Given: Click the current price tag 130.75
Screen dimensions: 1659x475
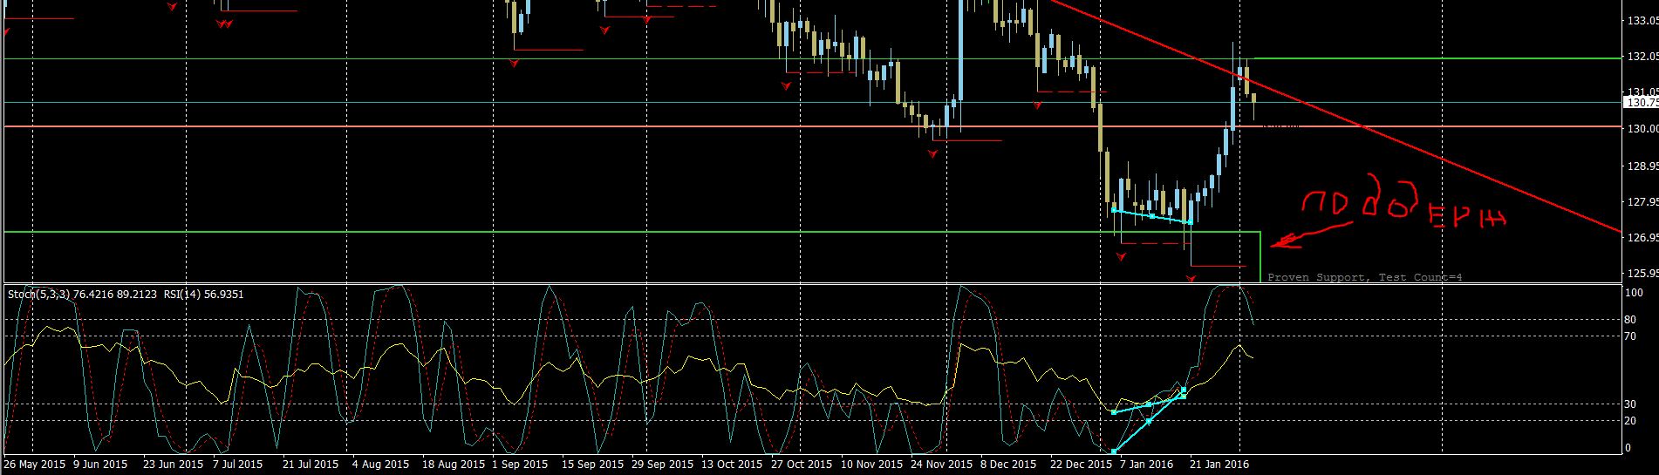Looking at the screenshot, I should pyautogui.click(x=1640, y=102).
